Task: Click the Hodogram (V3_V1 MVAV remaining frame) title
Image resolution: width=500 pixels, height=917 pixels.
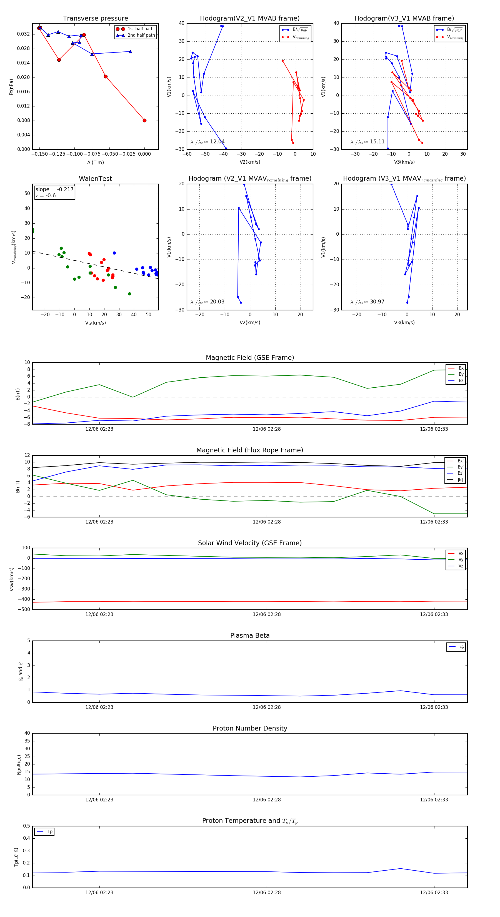Action: (x=404, y=178)
